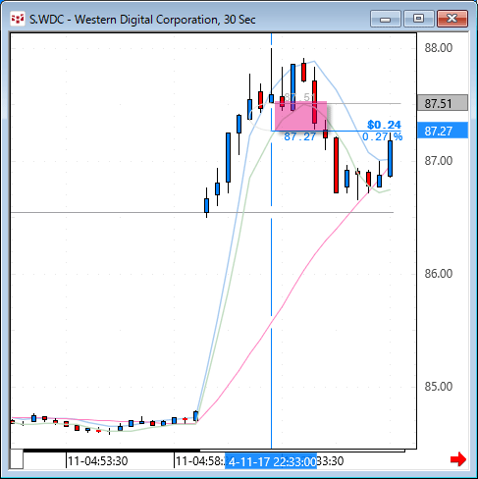Click the 0.27 % measurement label
Image resolution: width=478 pixels, height=479 pixels.
[383, 136]
